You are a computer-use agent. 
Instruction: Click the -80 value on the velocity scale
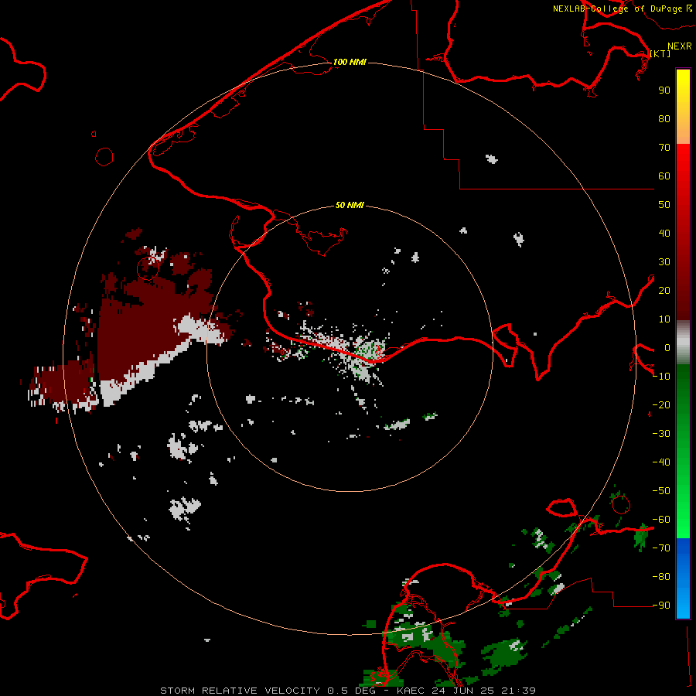(661, 577)
